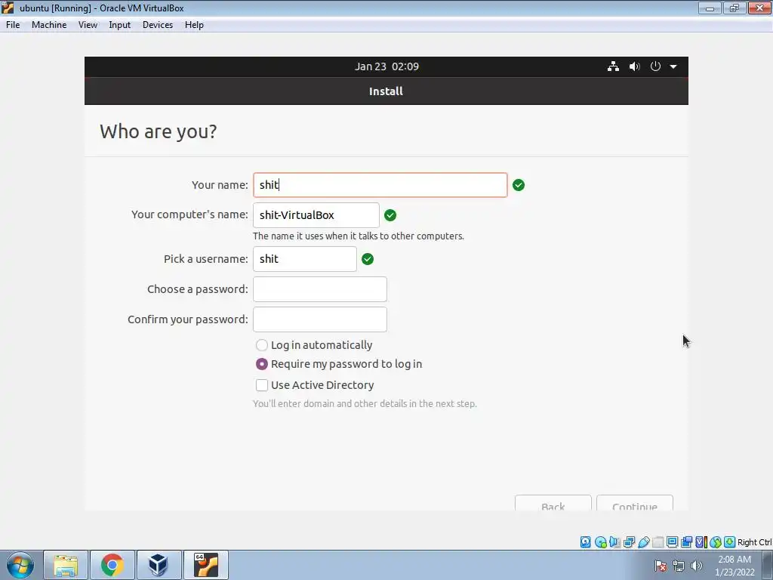773x580 pixels.
Task: Click the hard disk activity icon in VirtualBox status bar
Action: pyautogui.click(x=585, y=542)
